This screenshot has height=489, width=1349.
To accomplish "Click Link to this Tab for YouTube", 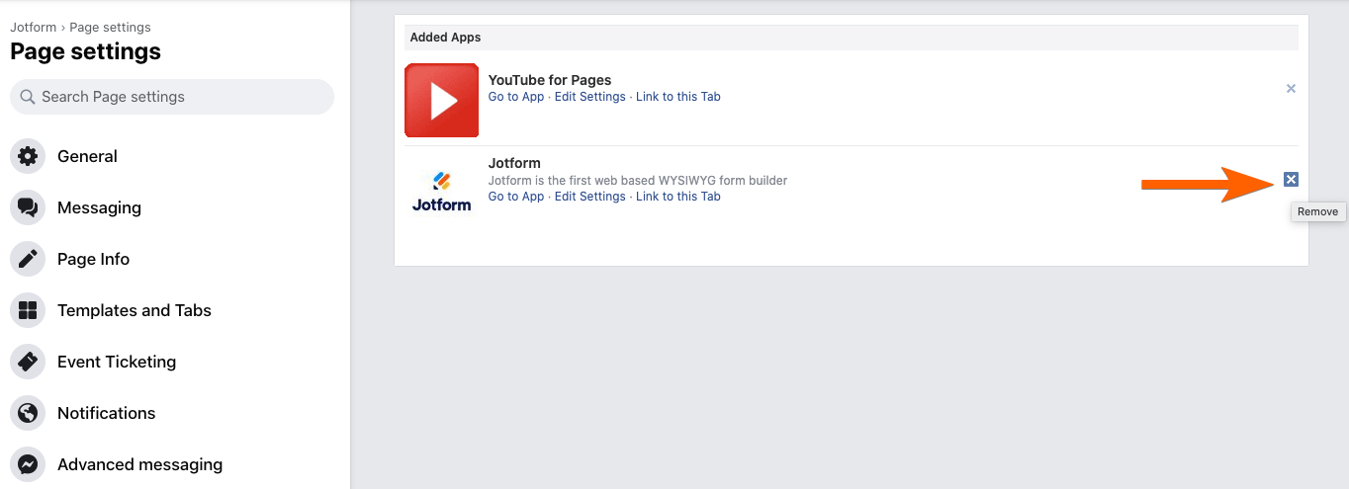I will click(678, 97).
